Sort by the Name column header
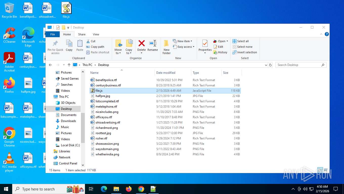Image resolution: width=344 pixels, height=194 pixels. click(122, 72)
